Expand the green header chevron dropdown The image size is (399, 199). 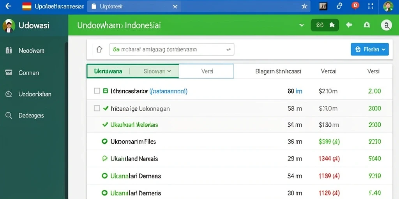click(x=302, y=25)
